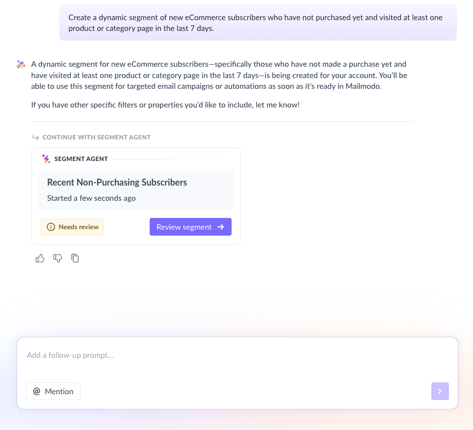This screenshot has height=430, width=473.
Task: Select the Recent Non-Purchasing Subscribers card
Action: [x=136, y=189]
